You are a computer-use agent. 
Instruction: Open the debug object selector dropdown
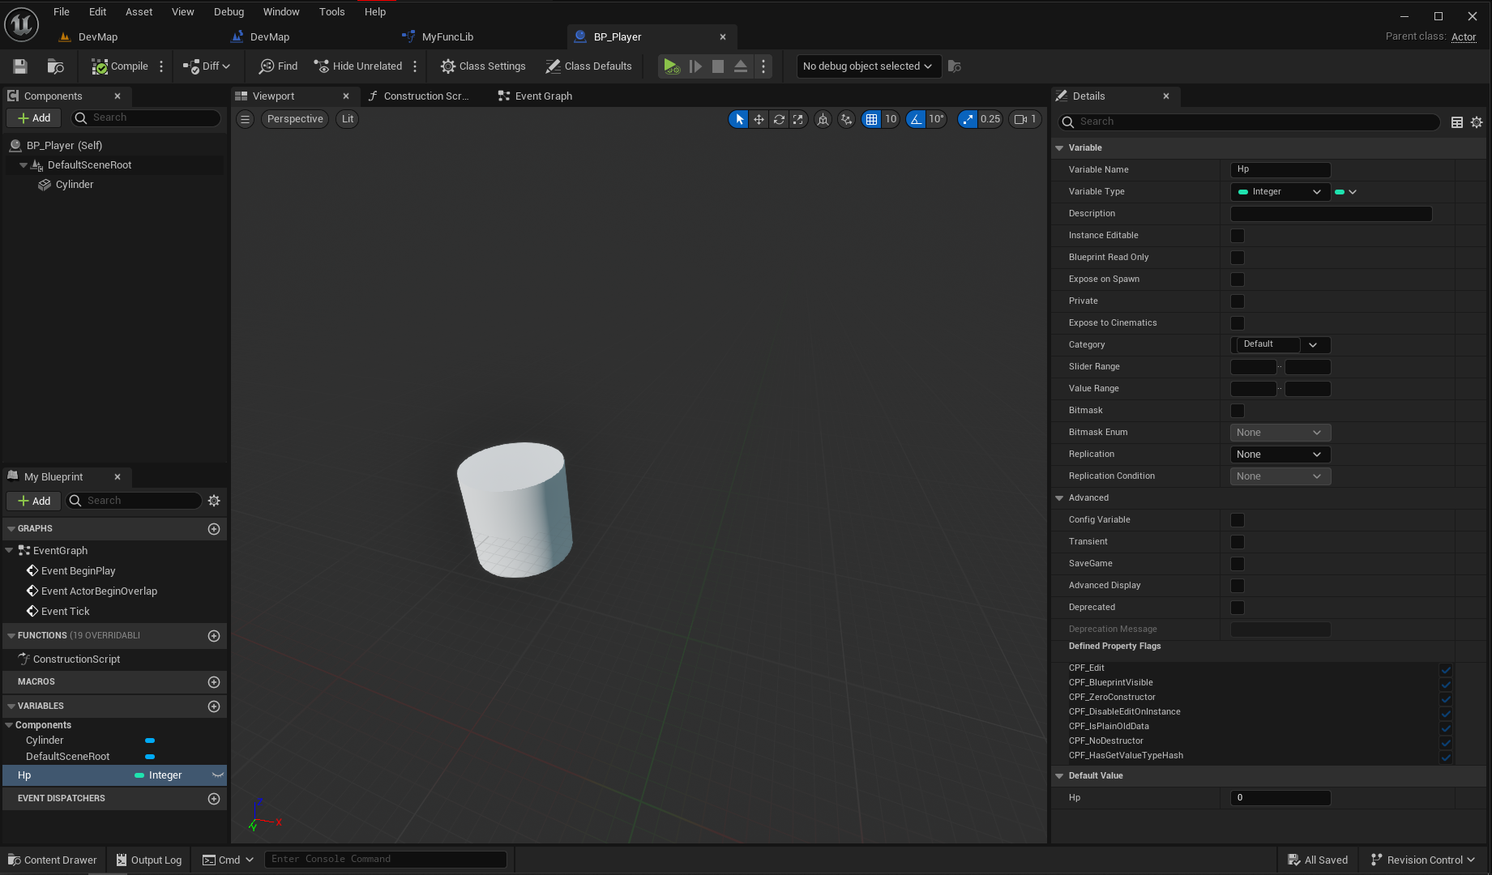coord(868,66)
